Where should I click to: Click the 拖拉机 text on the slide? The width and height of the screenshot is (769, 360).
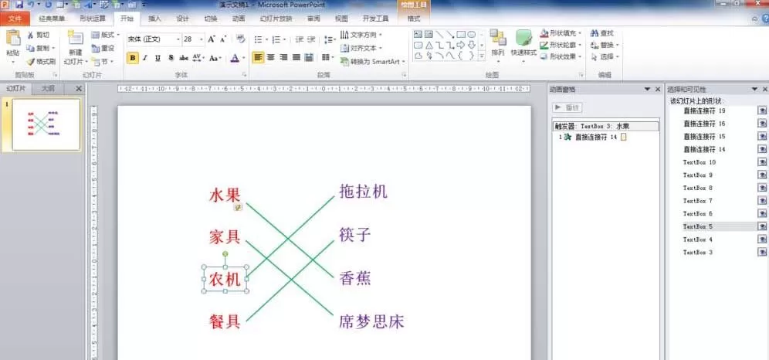364,192
